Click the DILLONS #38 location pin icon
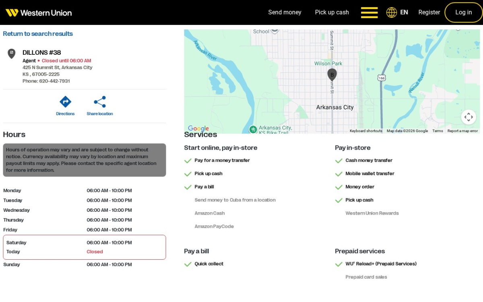The width and height of the screenshot is (483, 302). point(12,53)
